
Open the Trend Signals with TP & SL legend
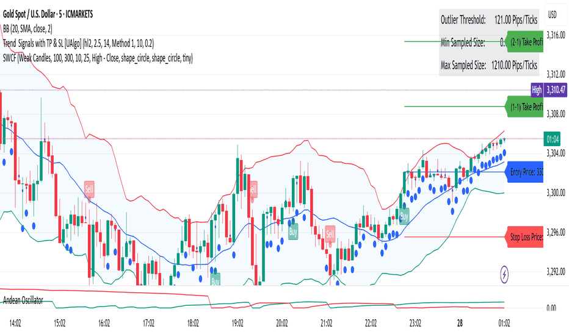[78, 43]
